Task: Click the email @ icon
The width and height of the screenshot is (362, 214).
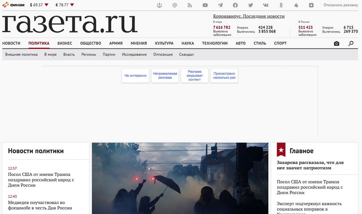Action: coord(175,5)
